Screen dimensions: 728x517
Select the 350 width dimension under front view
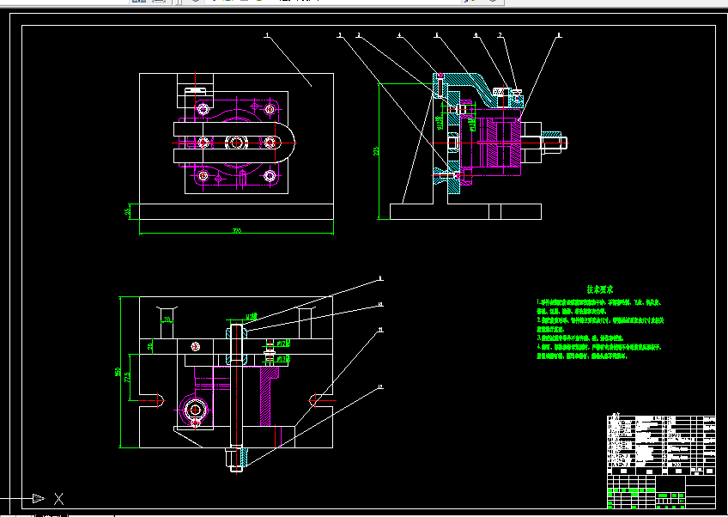tap(237, 231)
